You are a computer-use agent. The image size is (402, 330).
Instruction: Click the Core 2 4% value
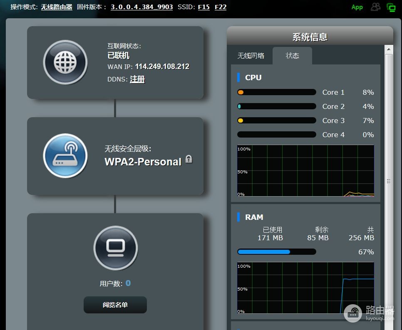(x=368, y=106)
